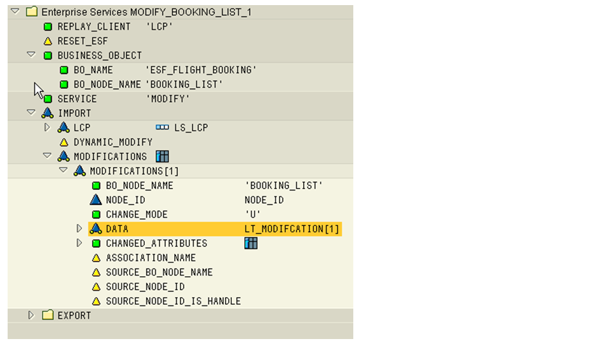Image resolution: width=610 pixels, height=360 pixels.
Task: Click the green square icon of CHANGE_MODE
Action: 96,215
